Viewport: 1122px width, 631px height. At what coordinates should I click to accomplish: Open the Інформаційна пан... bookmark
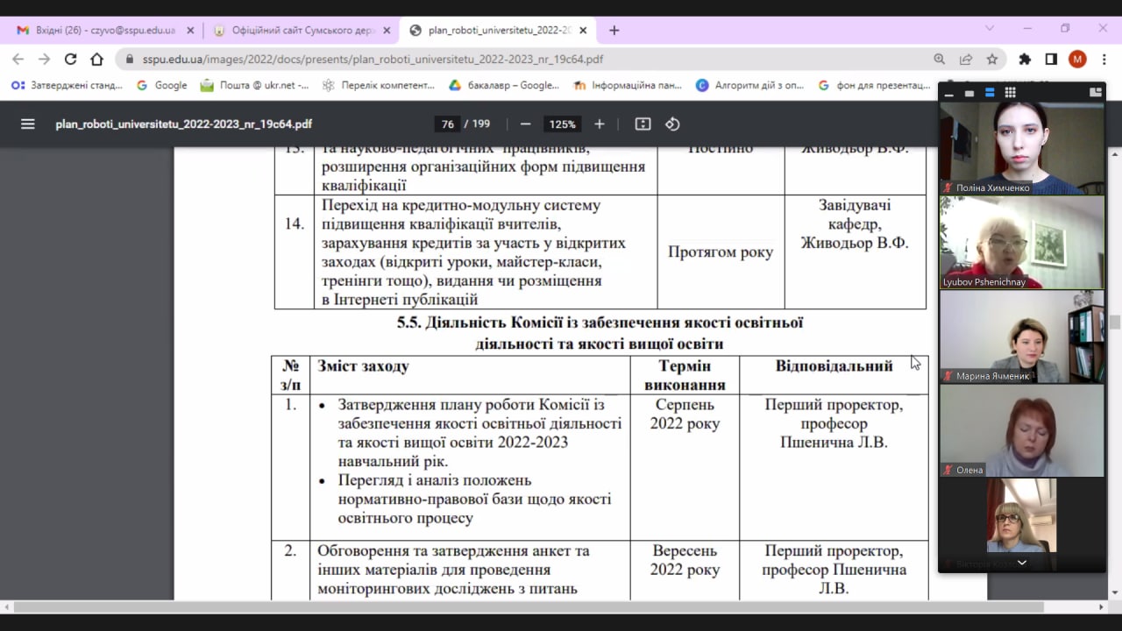[627, 85]
